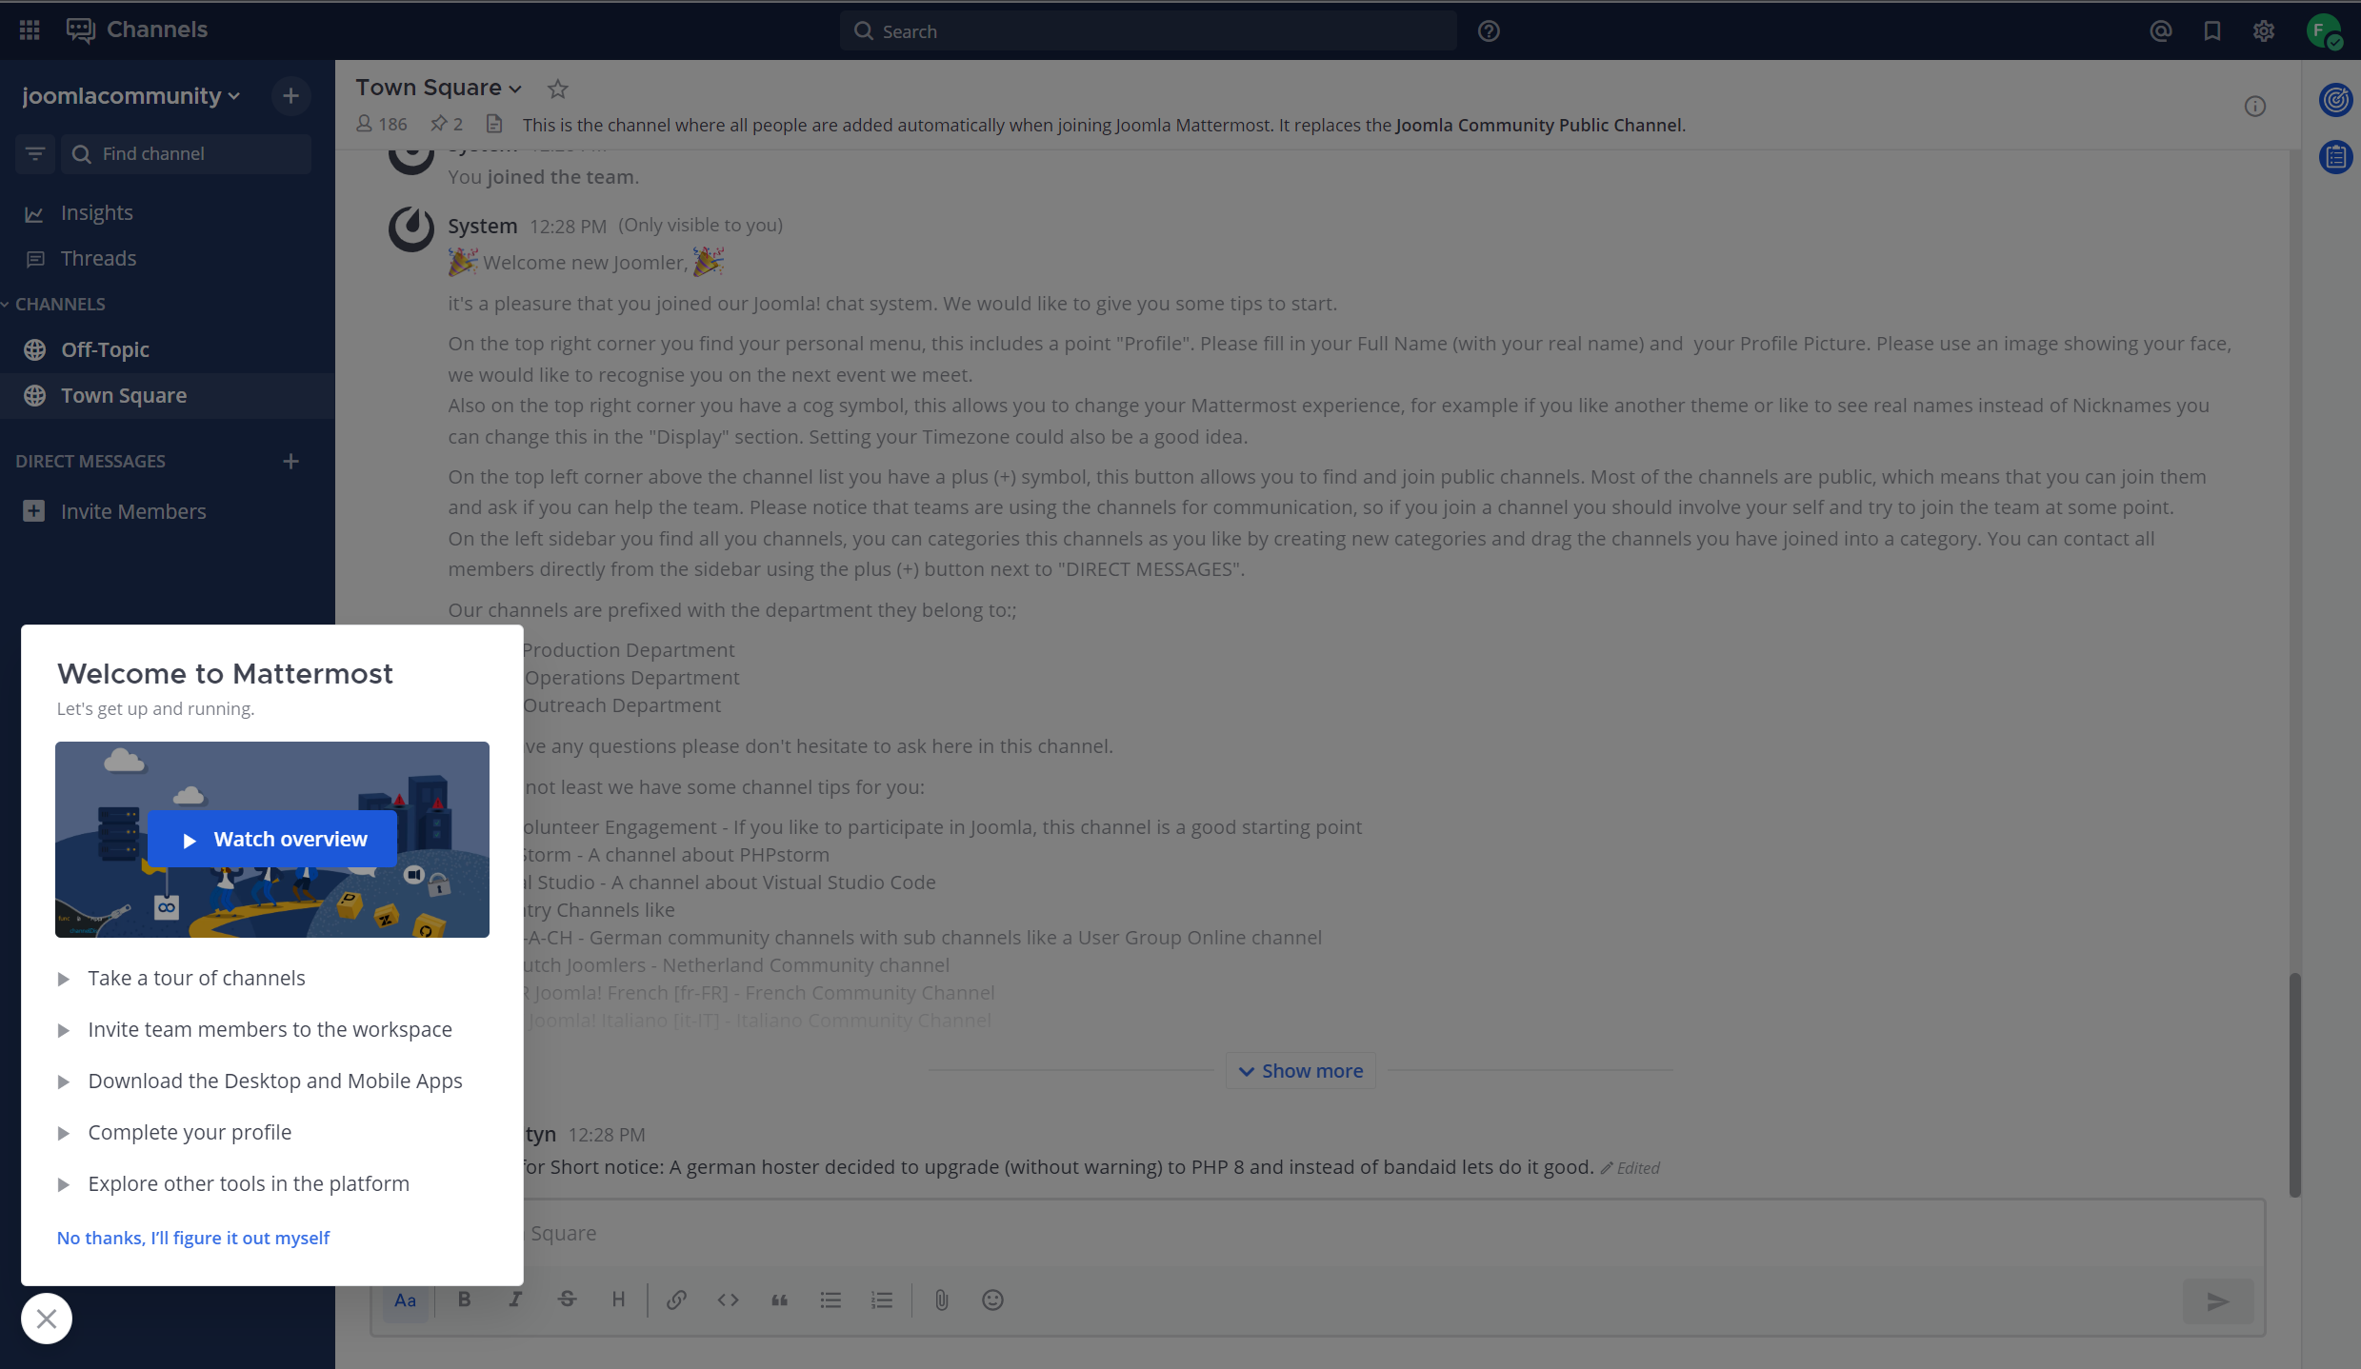Click the bold formatting icon
Image resolution: width=2361 pixels, height=1369 pixels.
[x=463, y=1299]
